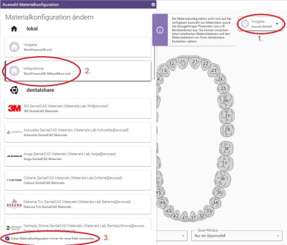Click the Ackuretta DentalCAD Materials logo
Screen dimensions: 287x245
14,132
